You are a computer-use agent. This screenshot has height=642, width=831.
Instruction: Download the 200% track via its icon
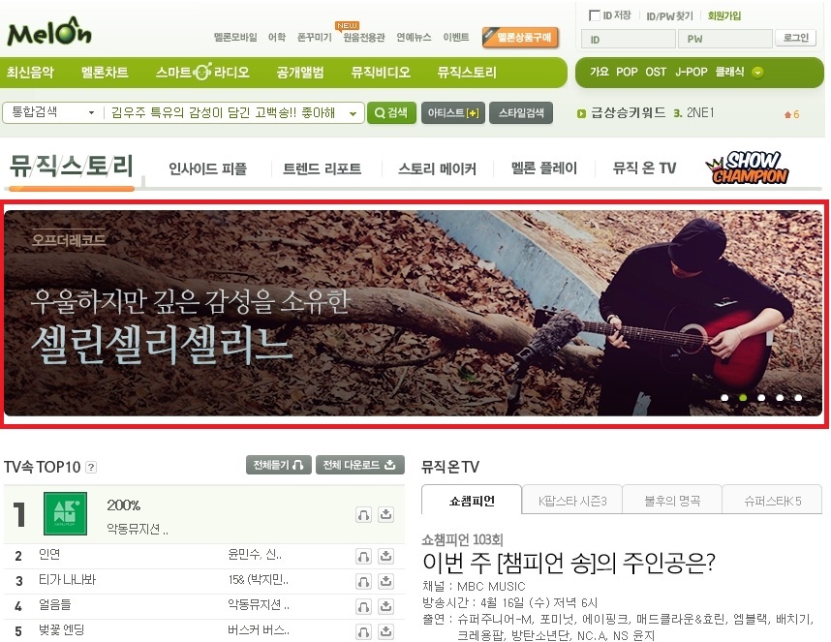(386, 514)
